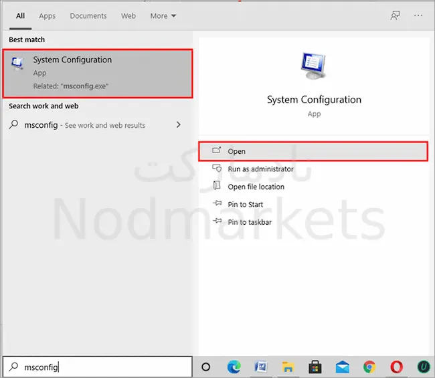Open the Mail app from taskbar
435x378 pixels.
(343, 367)
